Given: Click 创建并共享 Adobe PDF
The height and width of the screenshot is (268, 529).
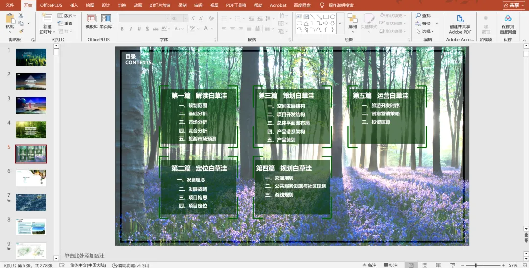Looking at the screenshot, I should 460,24.
